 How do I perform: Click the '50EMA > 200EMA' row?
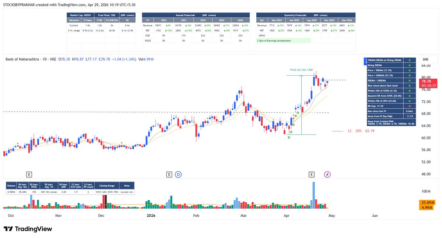[392, 80]
